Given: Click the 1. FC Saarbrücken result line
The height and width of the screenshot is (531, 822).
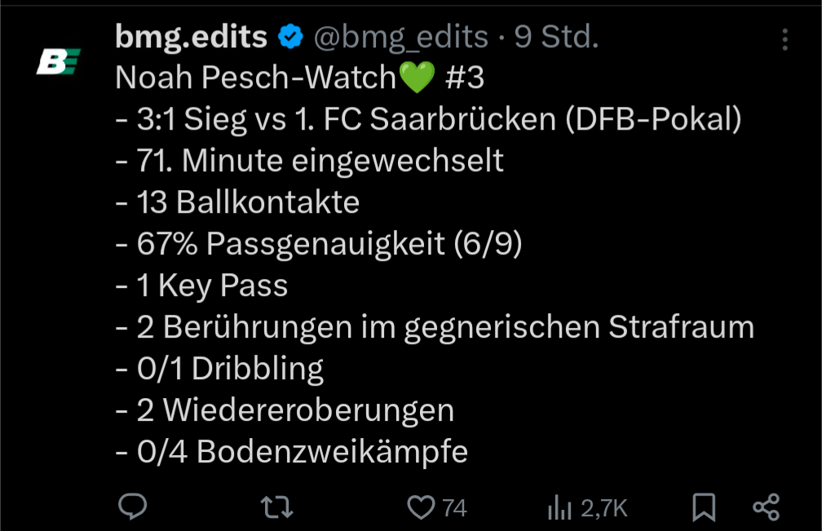Looking at the screenshot, I should [428, 120].
